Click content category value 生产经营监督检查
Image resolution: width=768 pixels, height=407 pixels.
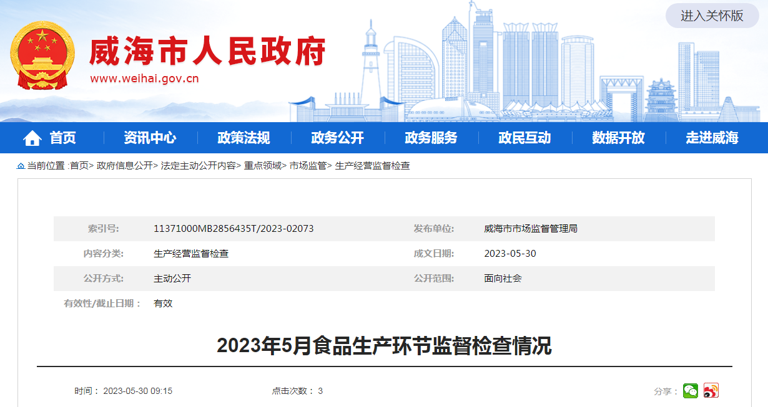[191, 254]
